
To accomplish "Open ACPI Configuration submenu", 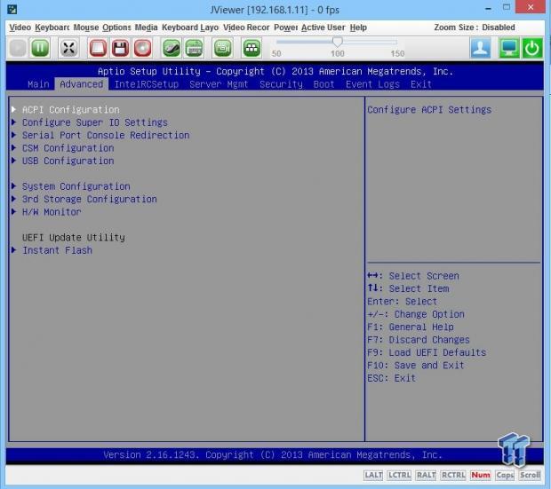I will (x=70, y=109).
